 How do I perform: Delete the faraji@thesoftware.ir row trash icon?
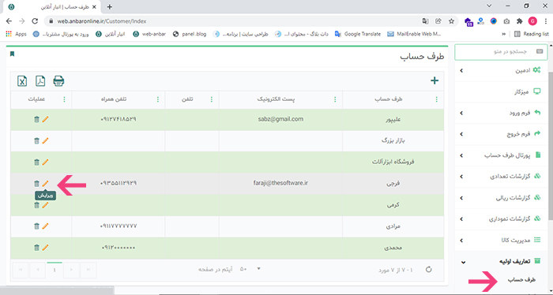tap(36, 184)
